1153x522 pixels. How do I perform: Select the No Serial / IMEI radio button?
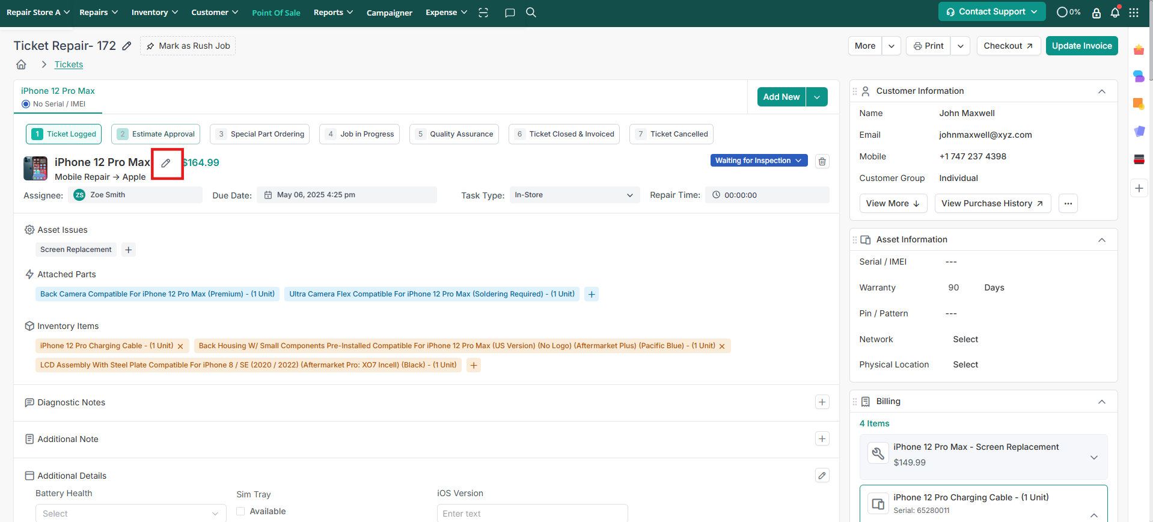[x=26, y=104]
